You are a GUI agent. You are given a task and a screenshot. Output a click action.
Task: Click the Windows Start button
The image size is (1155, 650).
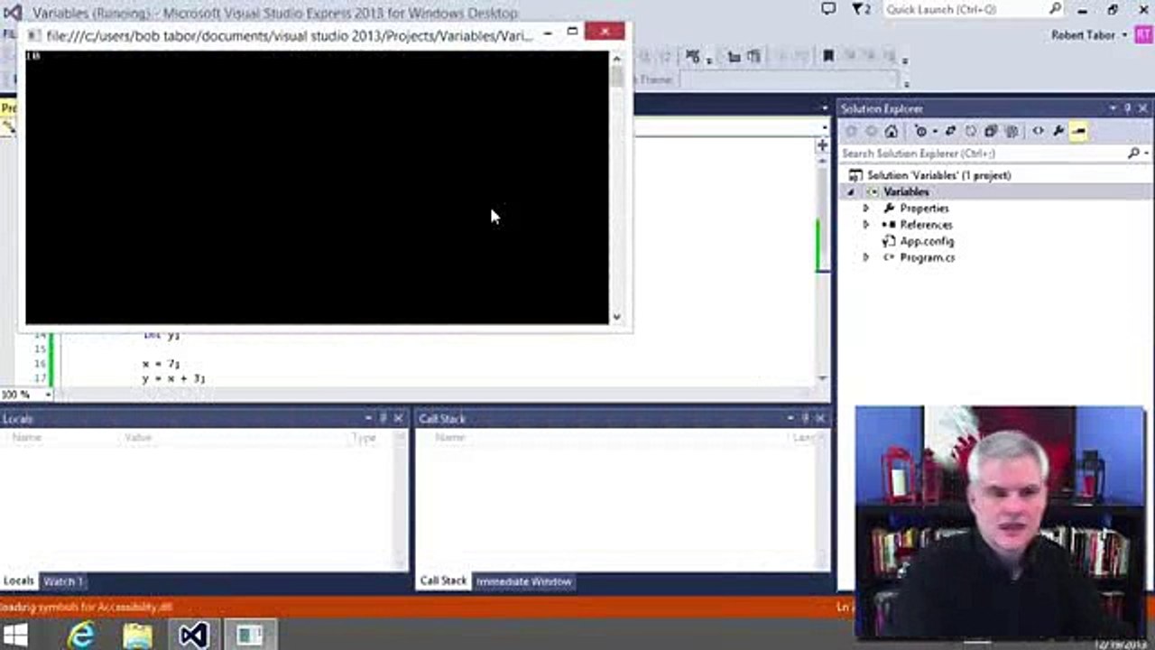tap(15, 636)
